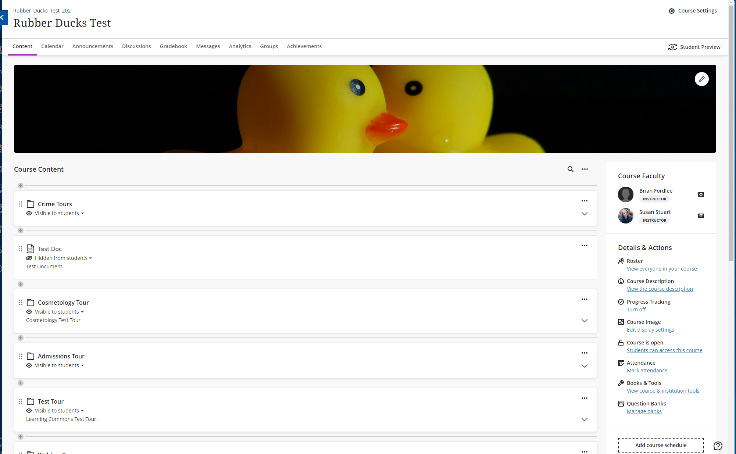Expand the Cosmetology Tour folder chevron
736x454 pixels.
pos(584,321)
